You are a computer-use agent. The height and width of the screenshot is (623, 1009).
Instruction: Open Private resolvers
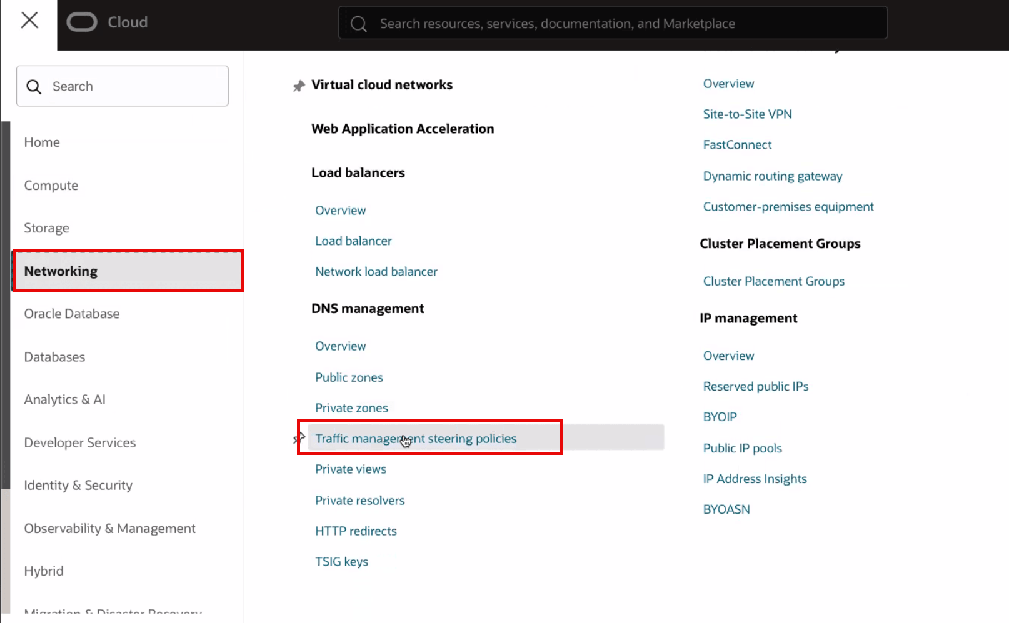click(x=360, y=501)
